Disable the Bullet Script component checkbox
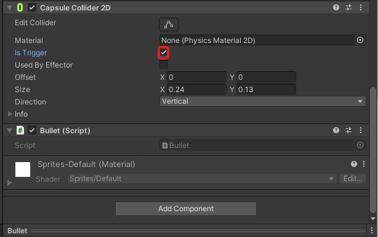Screen dimensions: 378x237 (32, 131)
